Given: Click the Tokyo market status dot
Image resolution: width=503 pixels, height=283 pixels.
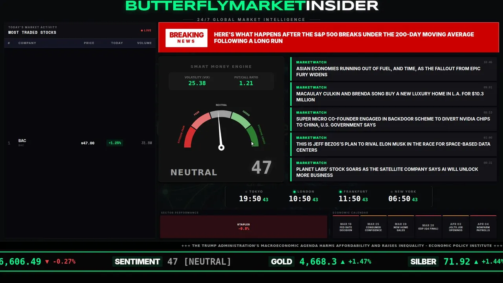Looking at the screenshot, I should pyautogui.click(x=246, y=192).
